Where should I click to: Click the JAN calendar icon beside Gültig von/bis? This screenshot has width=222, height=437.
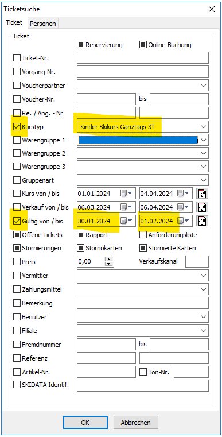(202, 221)
